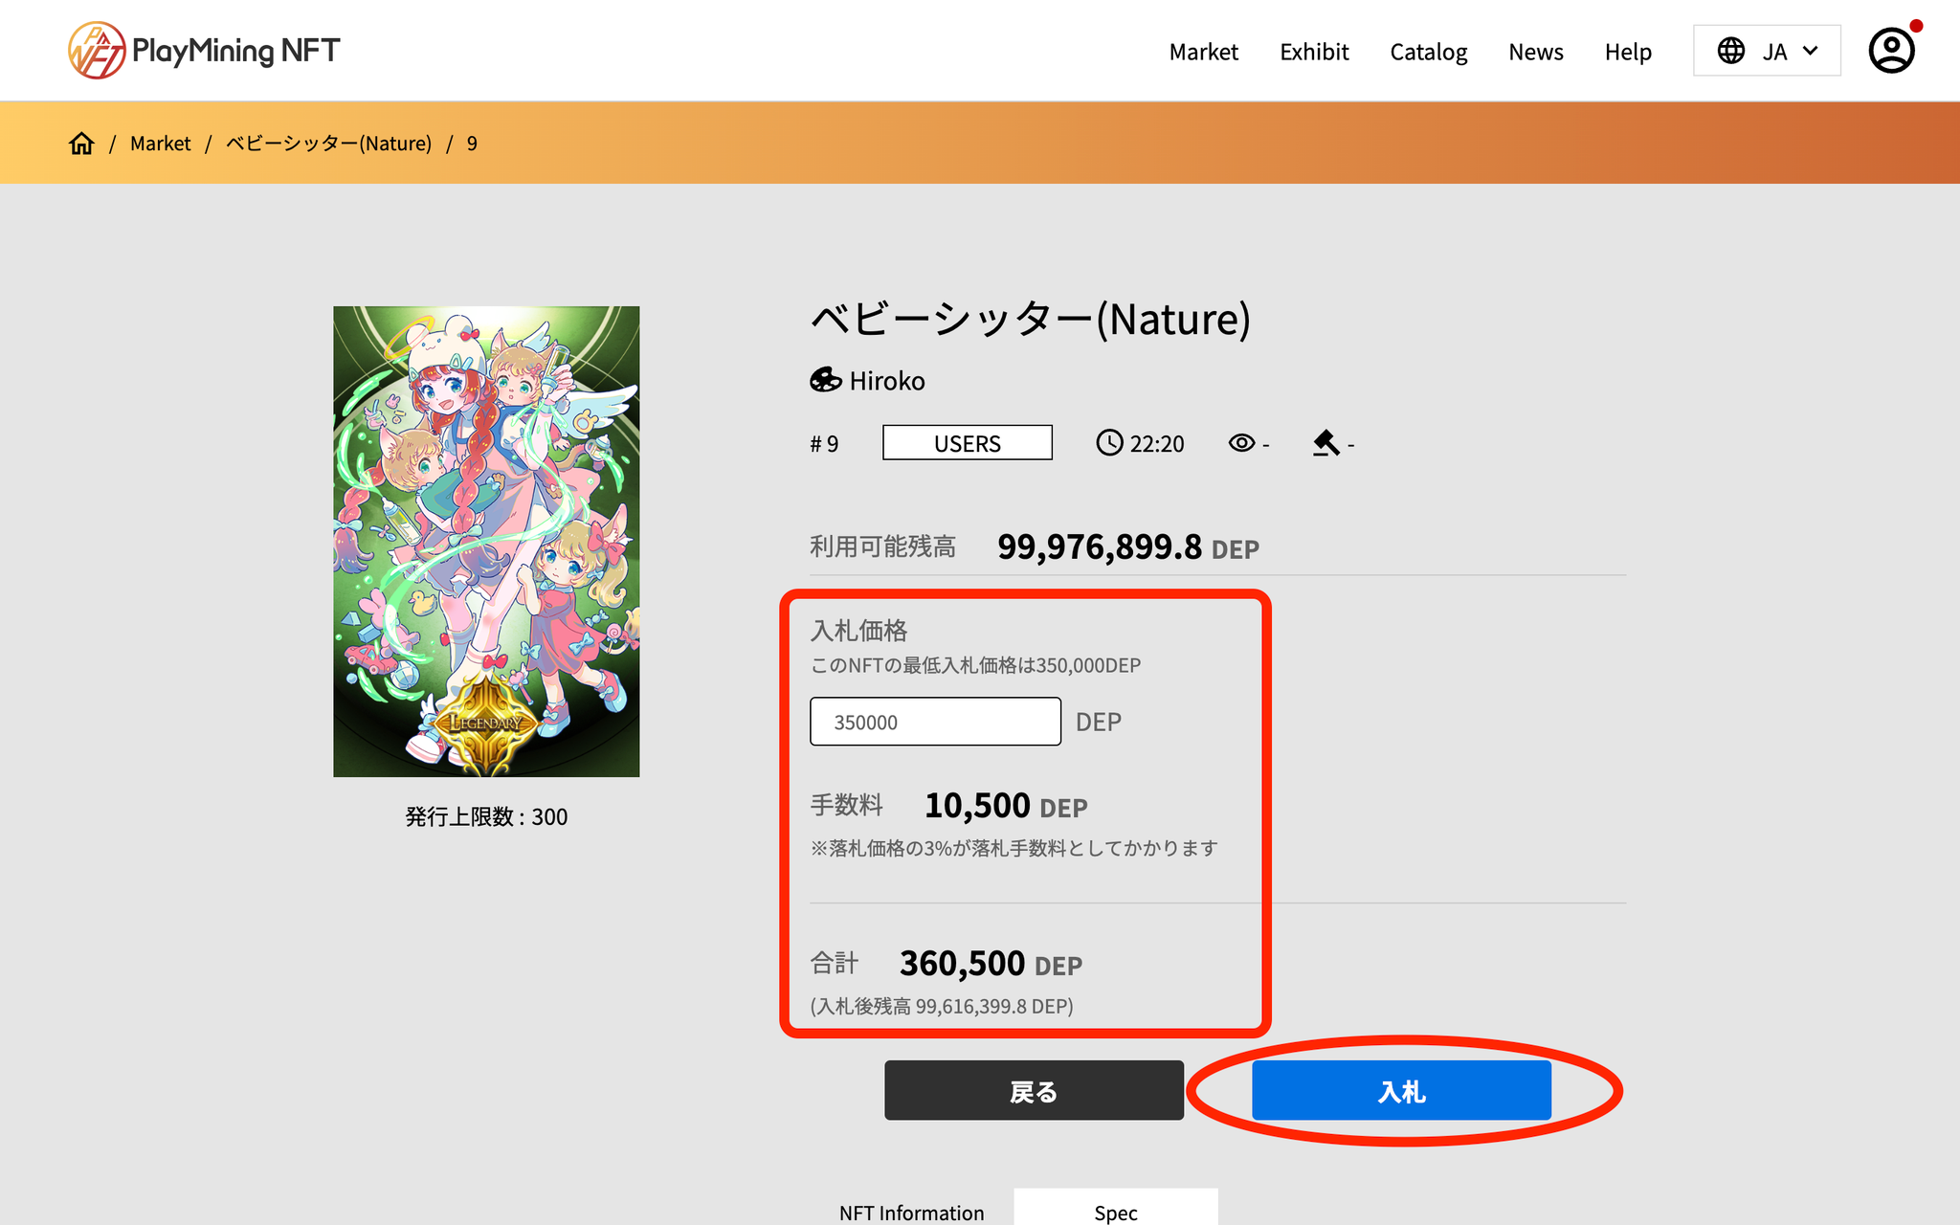Image resolution: width=1960 pixels, height=1225 pixels.
Task: Click the USERS label badge
Action: (x=967, y=443)
